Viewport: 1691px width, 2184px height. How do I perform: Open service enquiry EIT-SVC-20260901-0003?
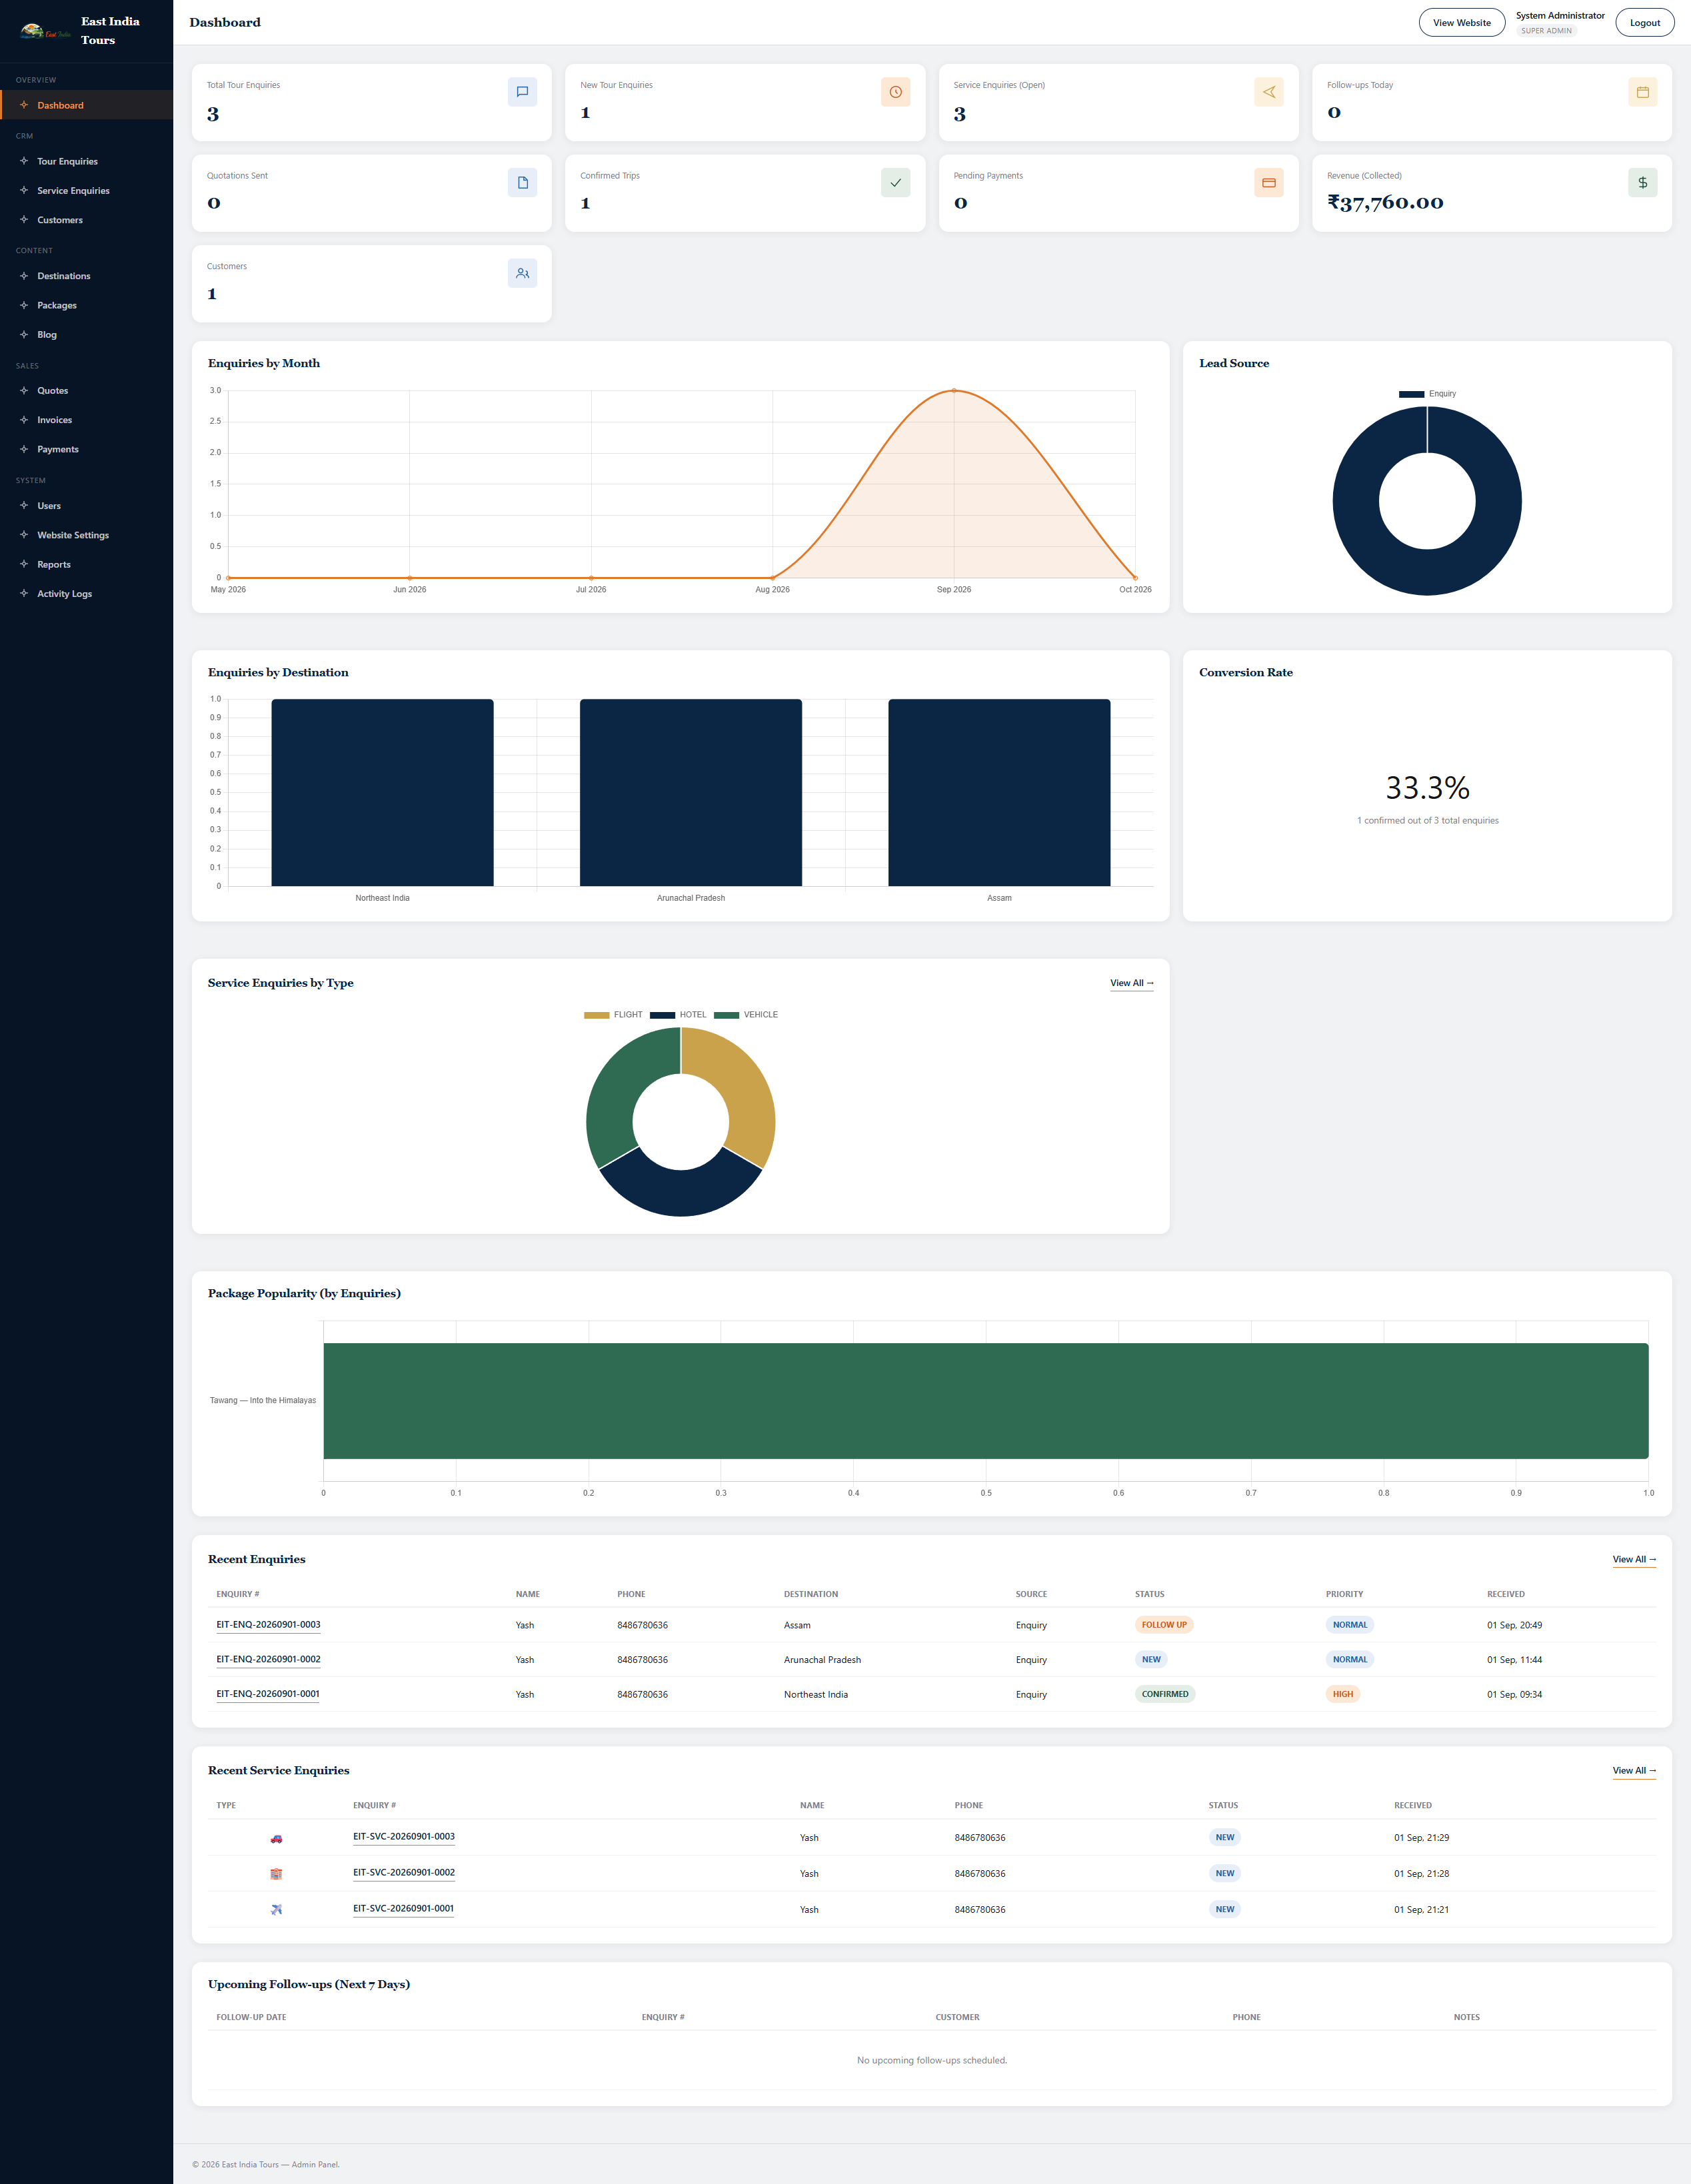tap(404, 1837)
